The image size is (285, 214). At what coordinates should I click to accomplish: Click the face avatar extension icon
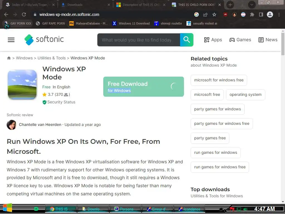click(234, 14)
